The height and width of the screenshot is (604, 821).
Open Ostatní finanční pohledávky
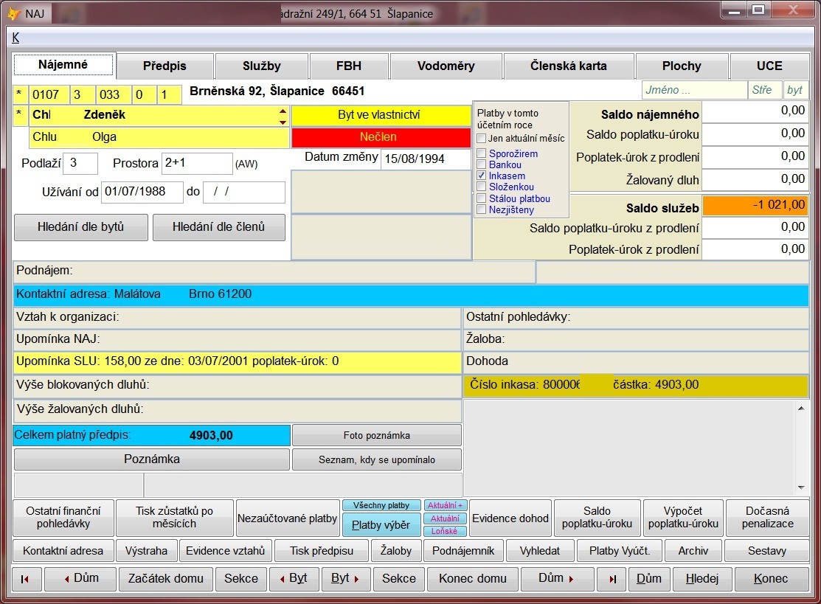(x=63, y=518)
